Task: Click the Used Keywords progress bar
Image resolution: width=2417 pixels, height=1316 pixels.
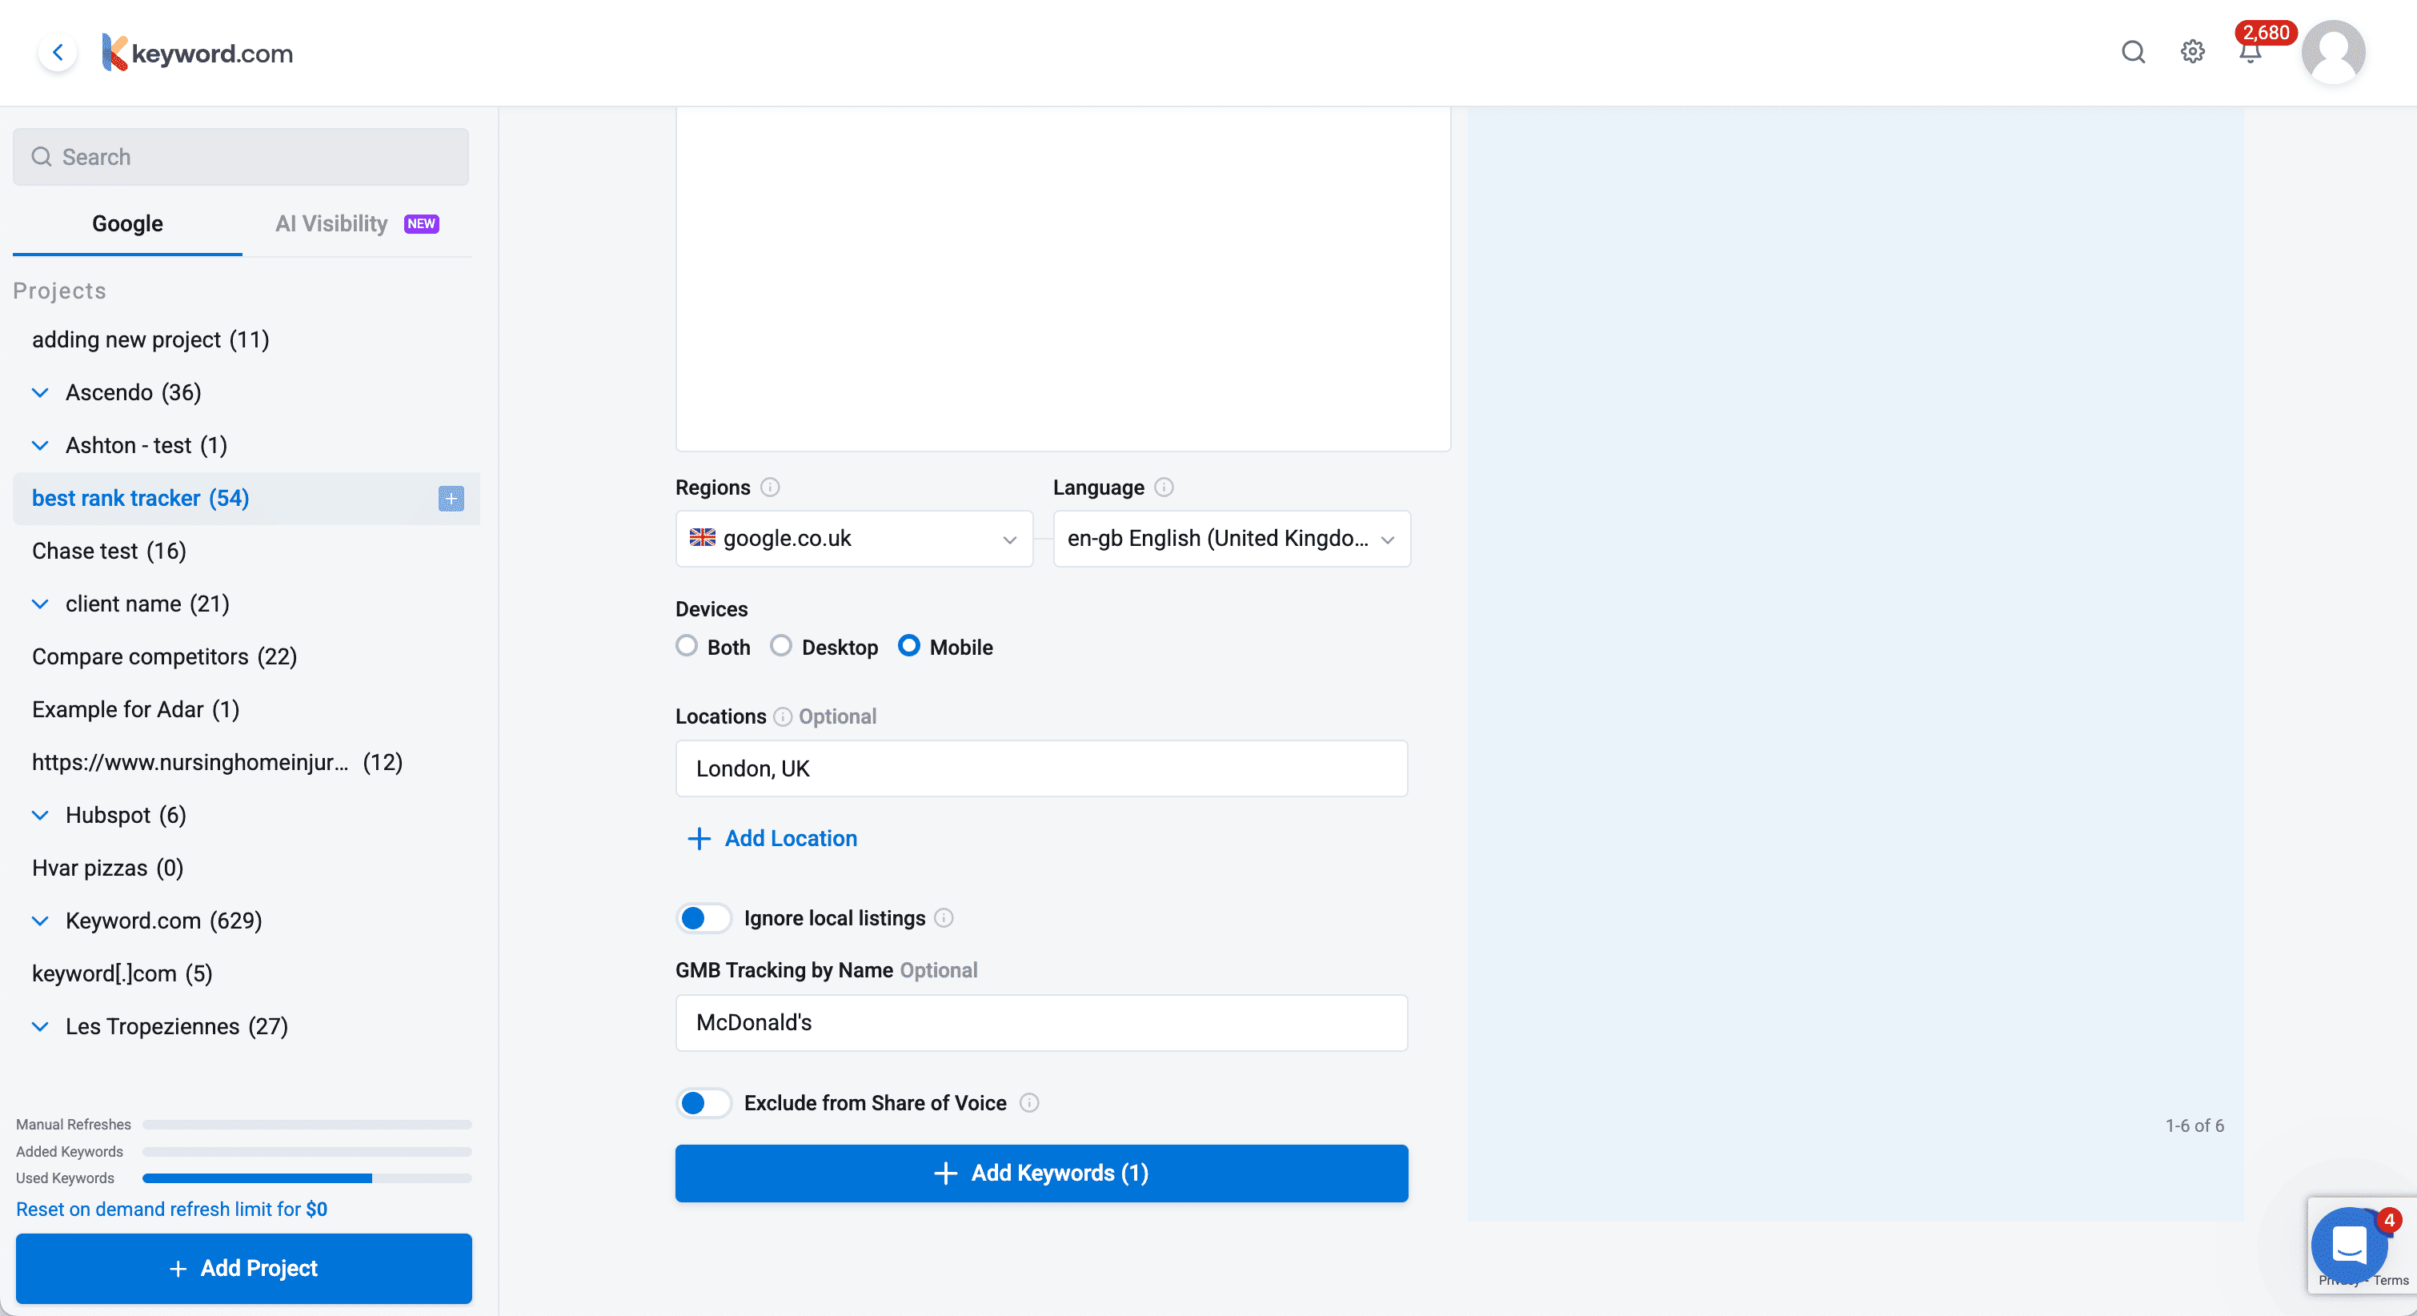Action: click(x=306, y=1178)
